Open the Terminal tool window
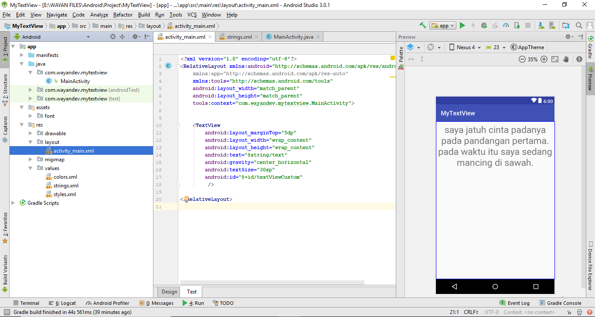Screen dimensions: 595x317 click(x=27, y=303)
